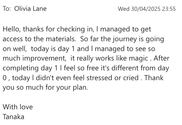This screenshot has width=182, height=125.
Task: Click the "With love" sign-off line
Action: pyautogui.click(x=18, y=107)
